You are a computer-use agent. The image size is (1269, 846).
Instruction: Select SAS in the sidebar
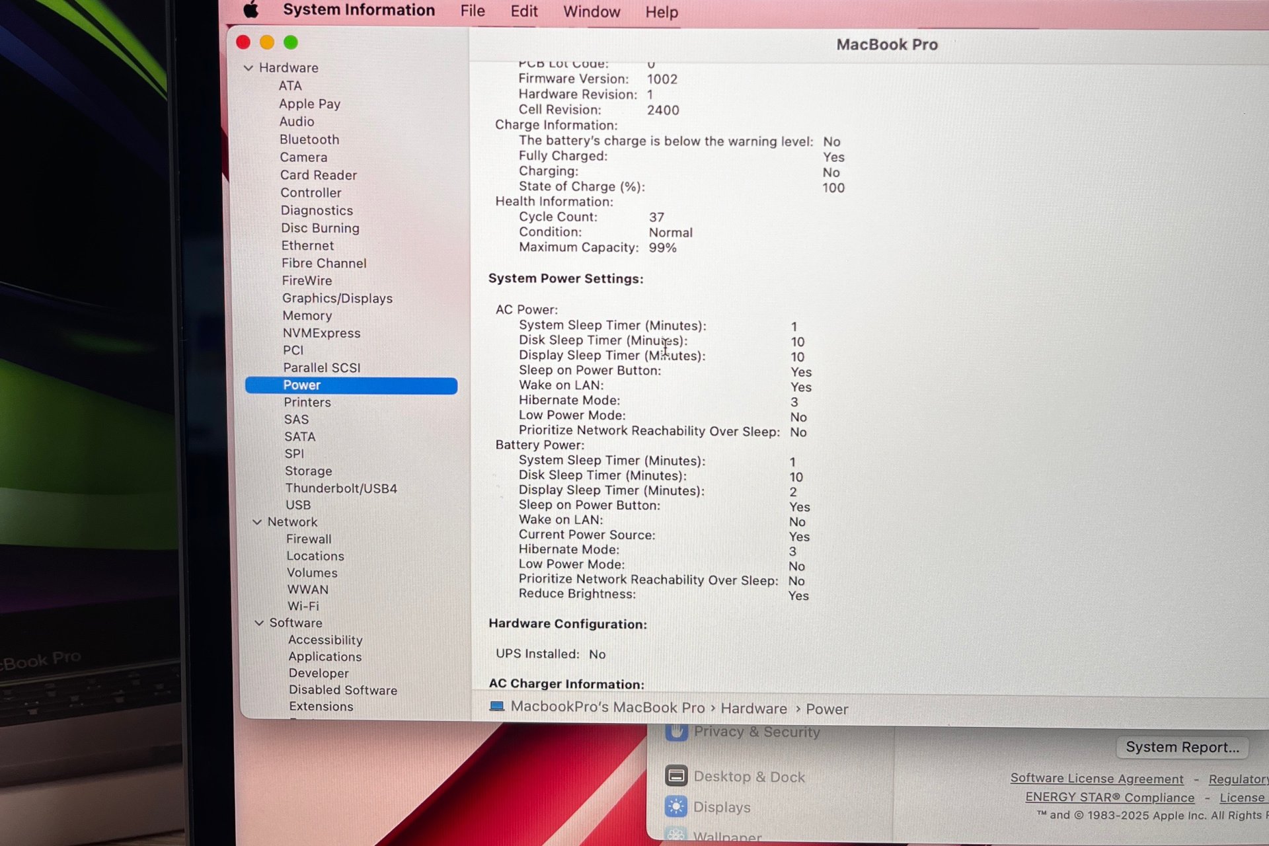click(x=296, y=420)
